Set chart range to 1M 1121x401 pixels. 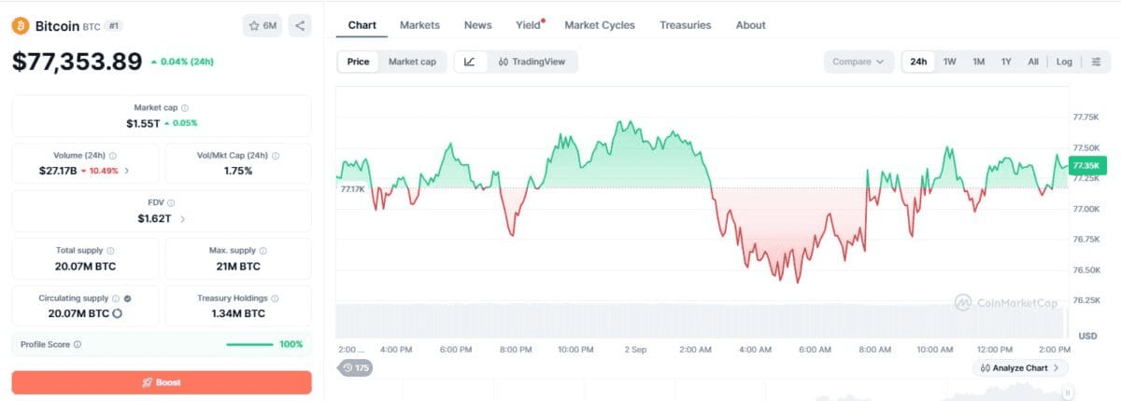tap(978, 62)
